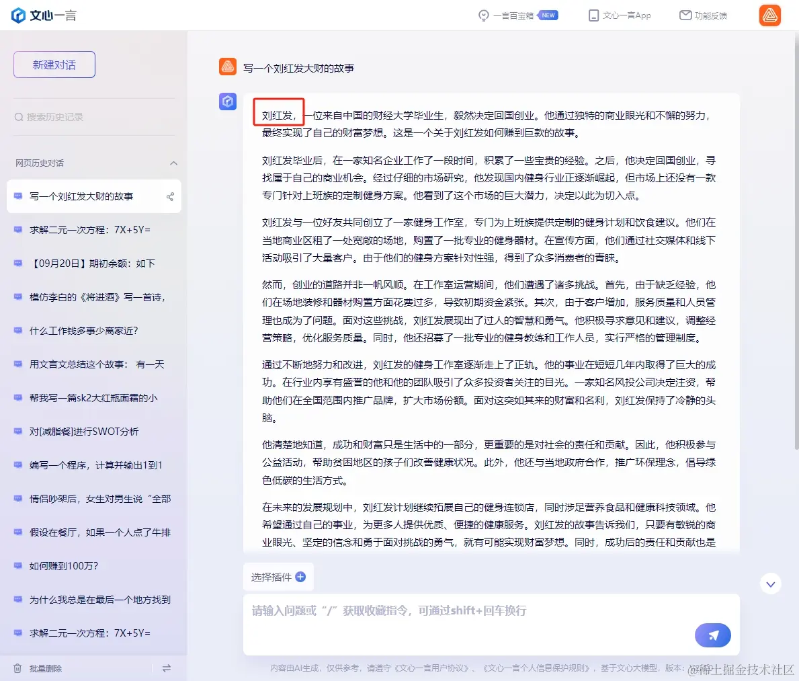Click the send message icon
Screen dimensions: 799x681
point(712,635)
